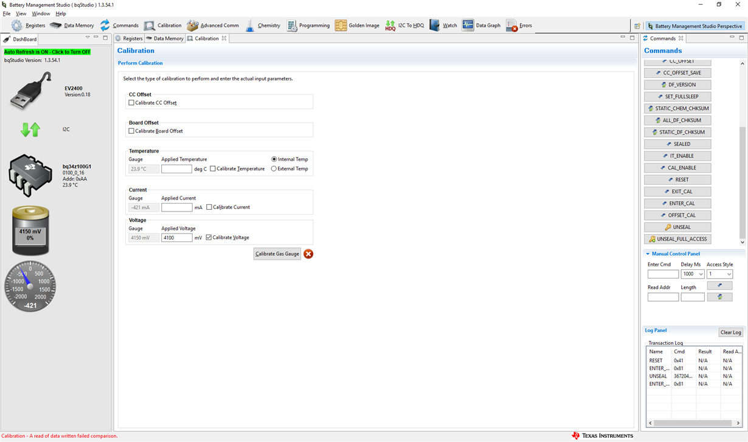748x442 pixels.
Task: Open the Programming tool
Action: pos(308,26)
